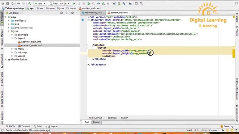Expand the drawable folder
239x134 pixels.
12,35
